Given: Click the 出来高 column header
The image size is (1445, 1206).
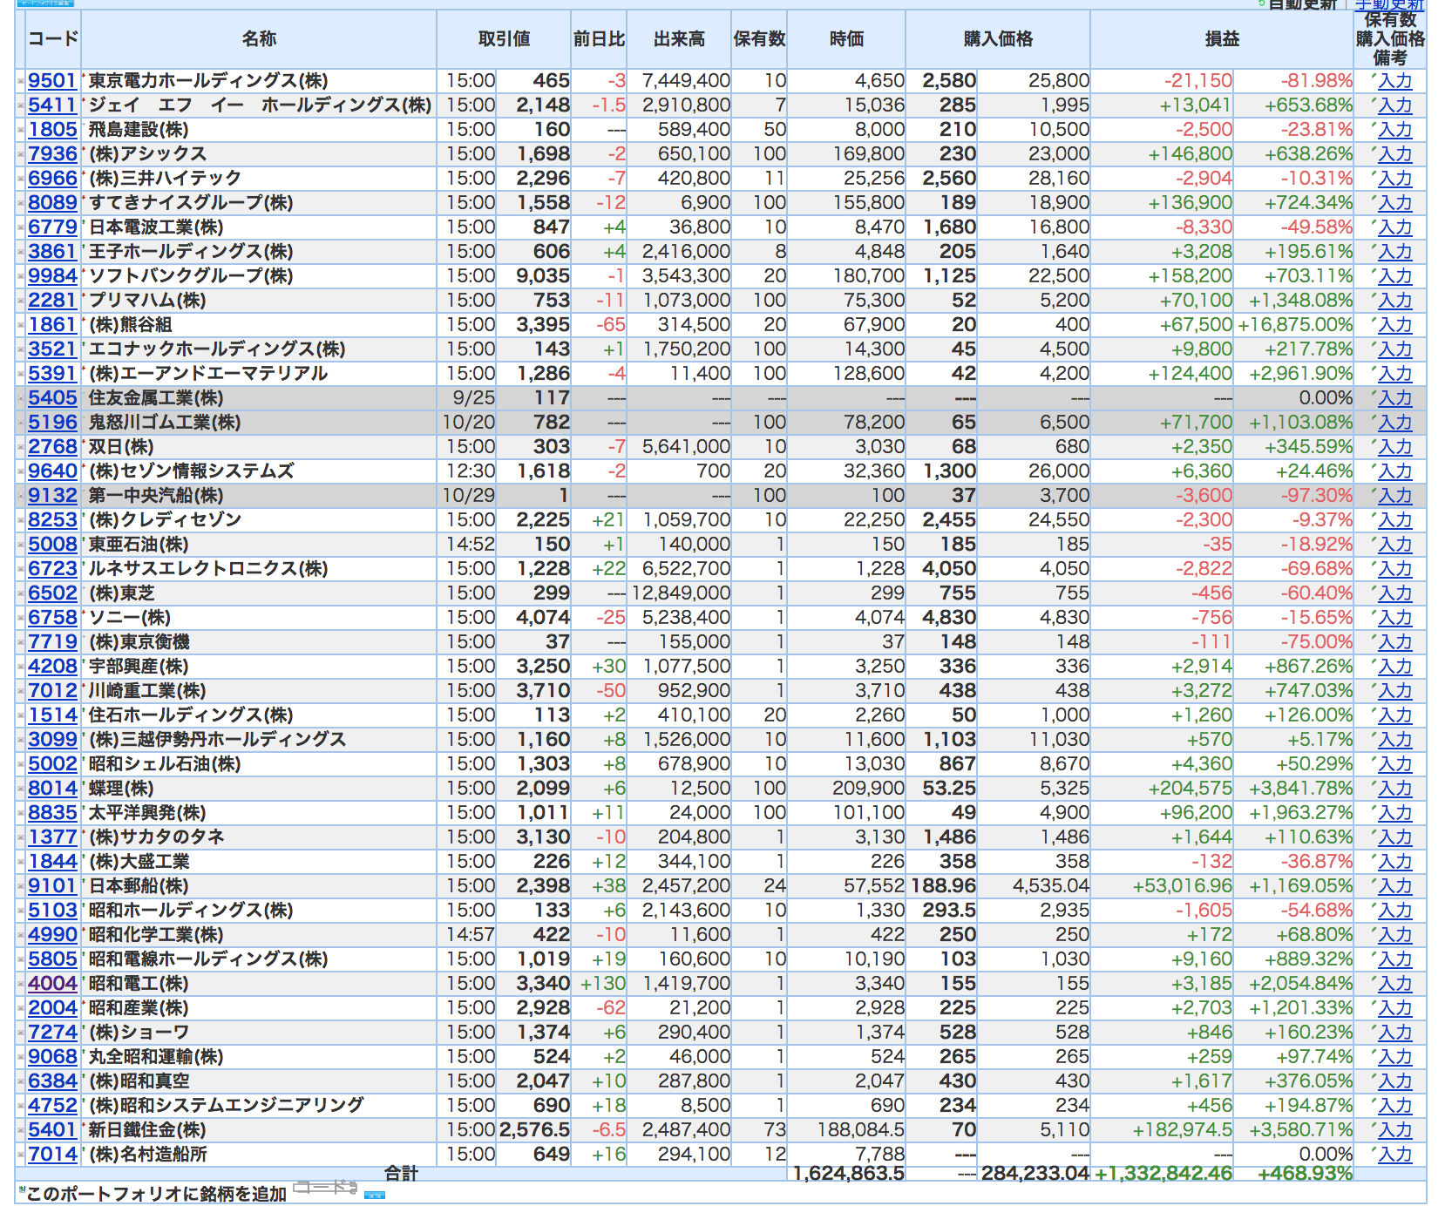Looking at the screenshot, I should pyautogui.click(x=680, y=39).
